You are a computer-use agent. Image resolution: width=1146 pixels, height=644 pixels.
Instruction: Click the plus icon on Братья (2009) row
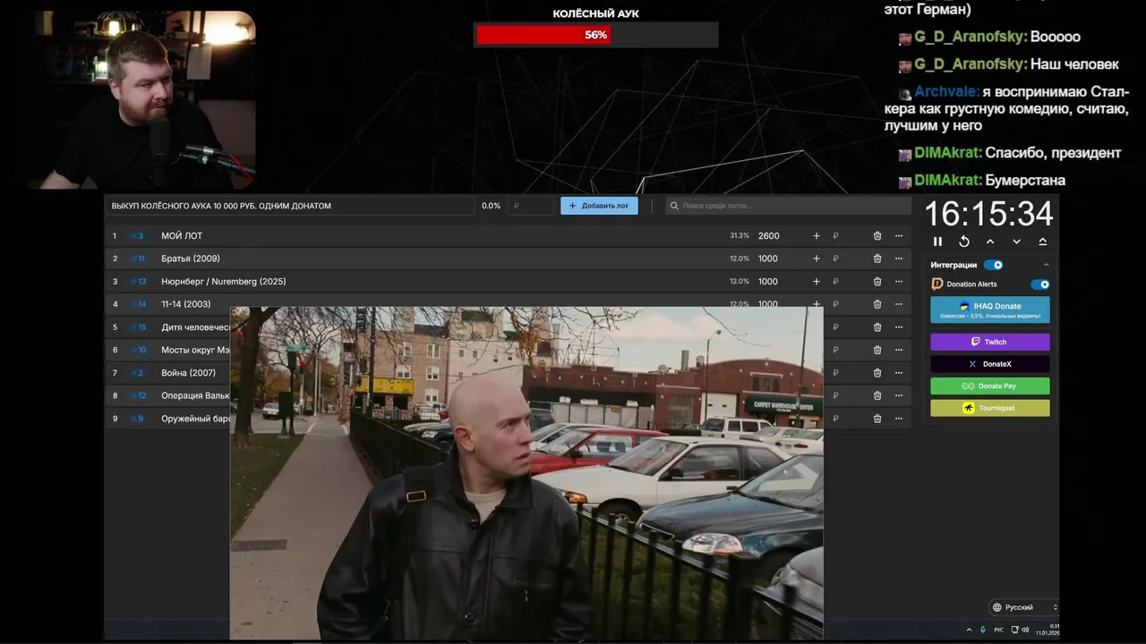point(816,258)
